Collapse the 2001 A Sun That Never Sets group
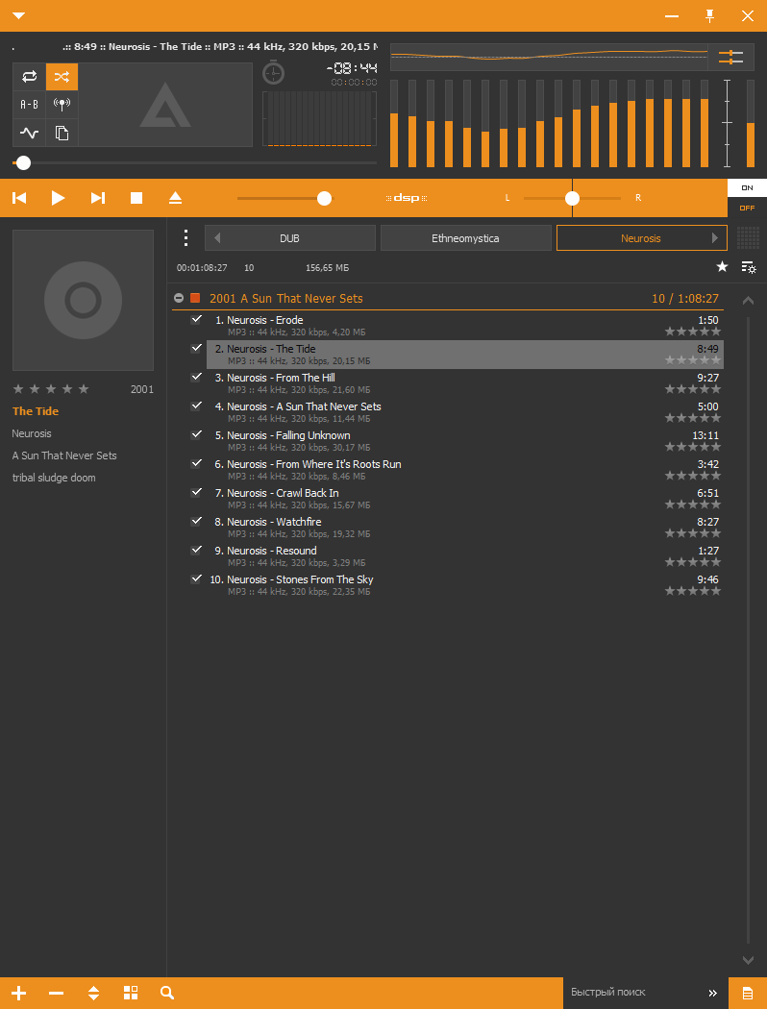Viewport: 767px width, 1009px height. click(179, 298)
